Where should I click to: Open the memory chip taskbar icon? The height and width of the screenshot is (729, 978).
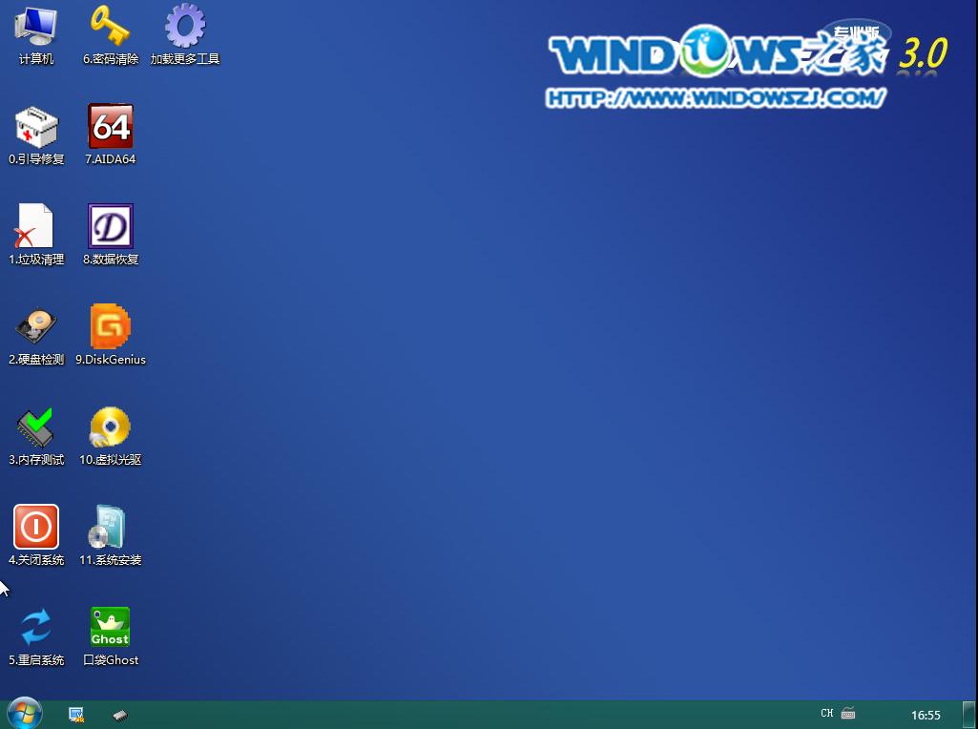[119, 713]
